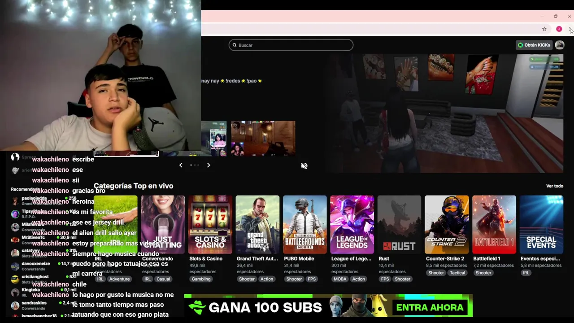Open the user avatar menu on Kick
The image size is (574, 323).
[x=560, y=45]
